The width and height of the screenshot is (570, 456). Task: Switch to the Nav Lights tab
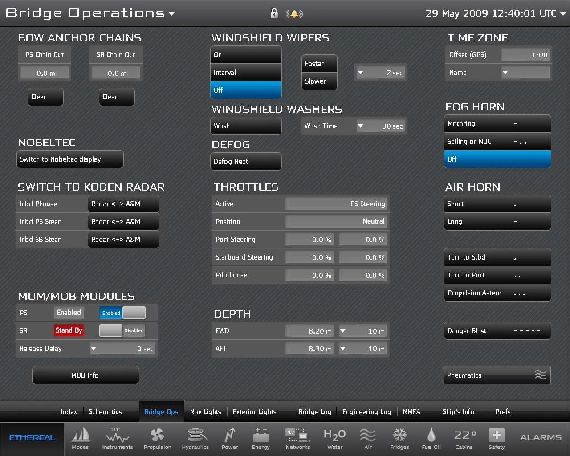click(x=205, y=412)
